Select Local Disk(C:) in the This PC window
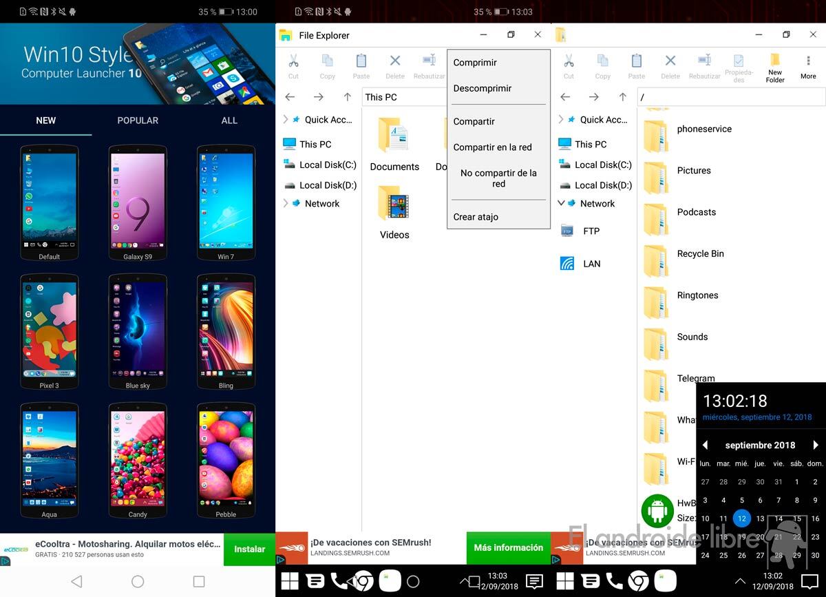826x597 pixels. 321,165
